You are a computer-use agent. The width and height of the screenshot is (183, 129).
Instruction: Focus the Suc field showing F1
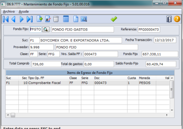pyautogui.click(x=34, y=40)
